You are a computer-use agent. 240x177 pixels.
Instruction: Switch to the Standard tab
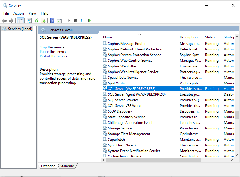67,166
